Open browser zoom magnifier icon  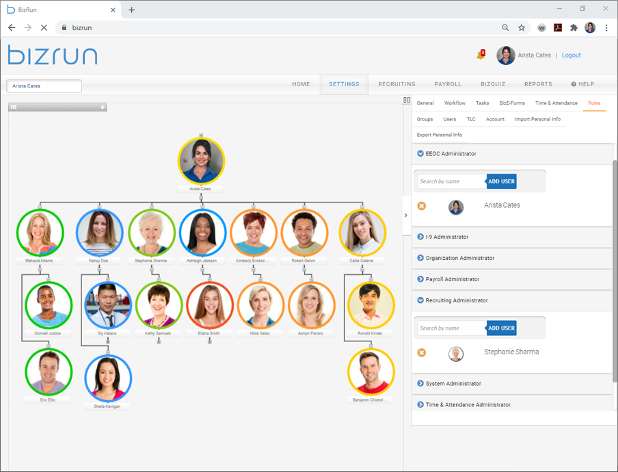[x=505, y=27]
